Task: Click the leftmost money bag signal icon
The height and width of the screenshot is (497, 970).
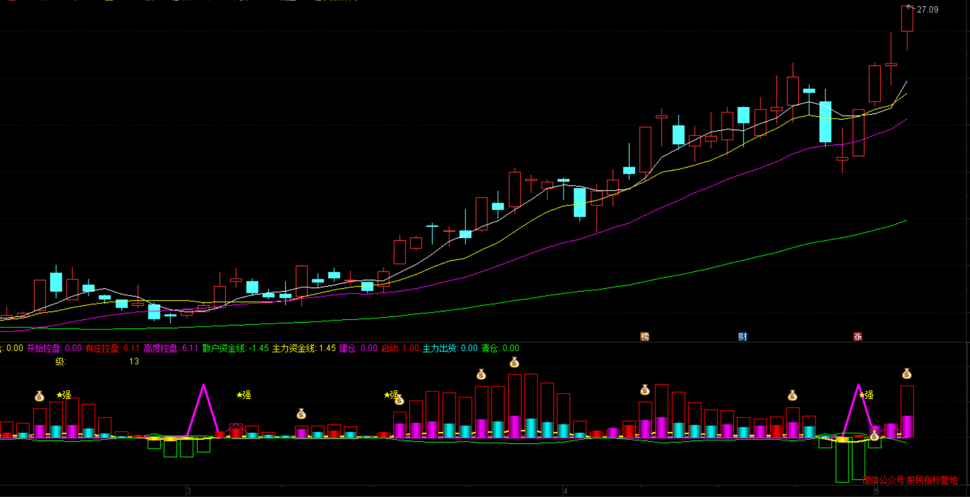Action: [39, 396]
